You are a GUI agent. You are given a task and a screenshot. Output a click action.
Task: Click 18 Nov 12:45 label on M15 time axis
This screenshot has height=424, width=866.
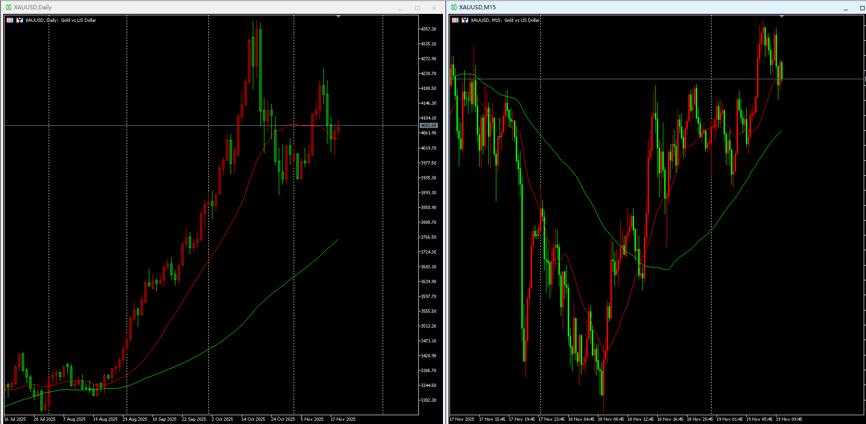641,419
